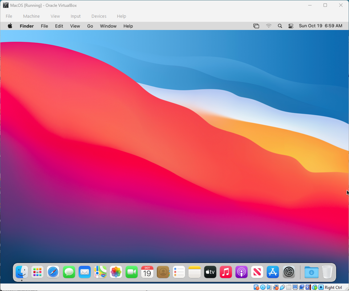Click the Right Ctrl host key label
Screen dimensions: 349x291
[x=333, y=287]
